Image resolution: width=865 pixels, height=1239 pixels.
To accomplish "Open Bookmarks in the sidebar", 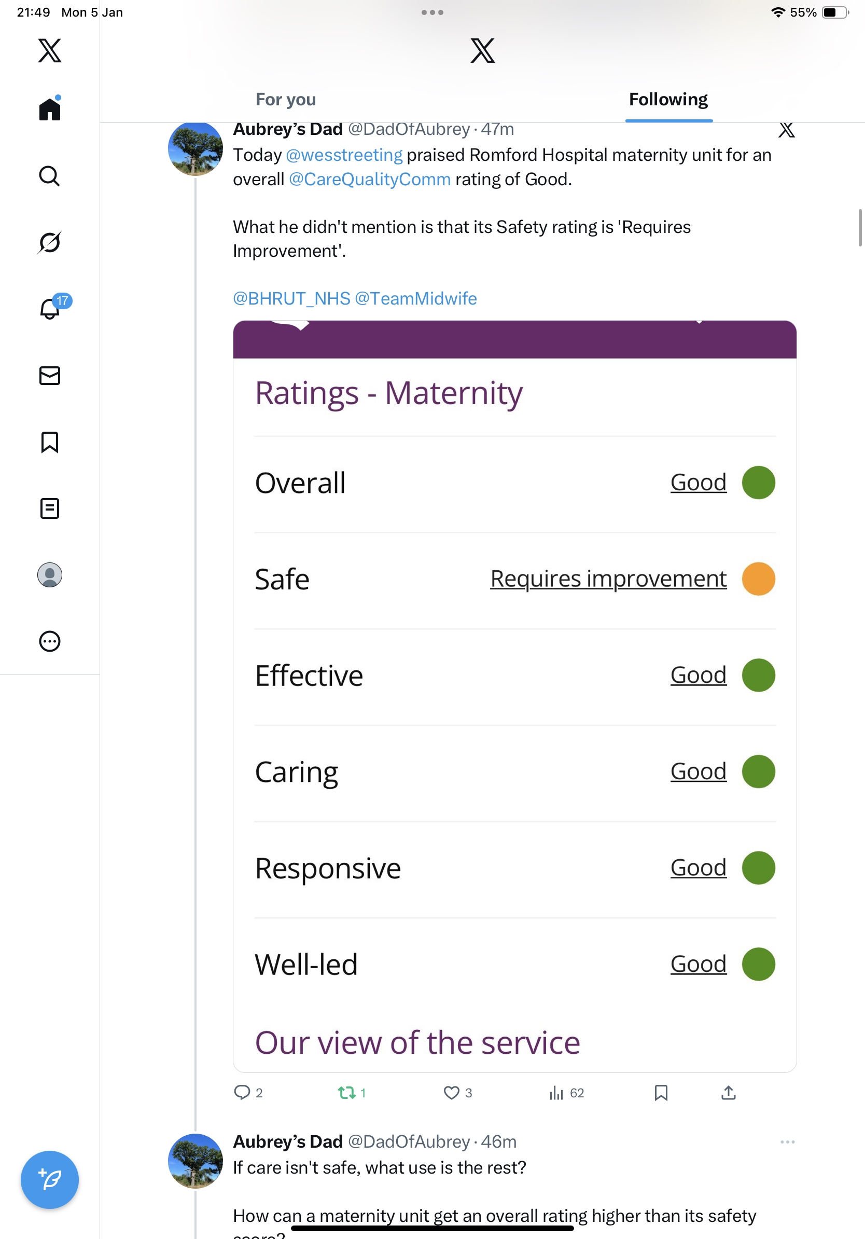I will [50, 442].
